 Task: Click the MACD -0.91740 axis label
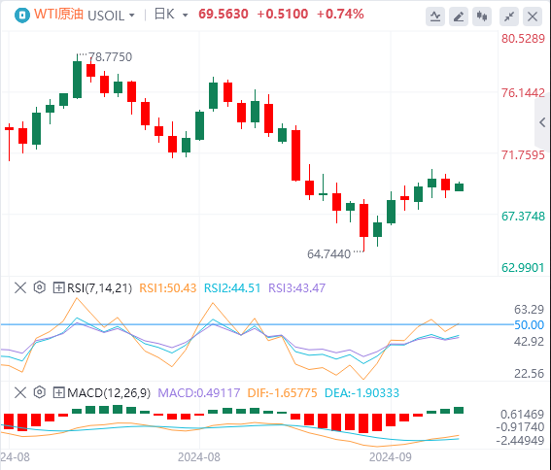[x=520, y=427]
